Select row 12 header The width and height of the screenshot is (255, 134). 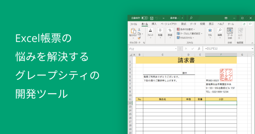pyautogui.click(x=130, y=103)
